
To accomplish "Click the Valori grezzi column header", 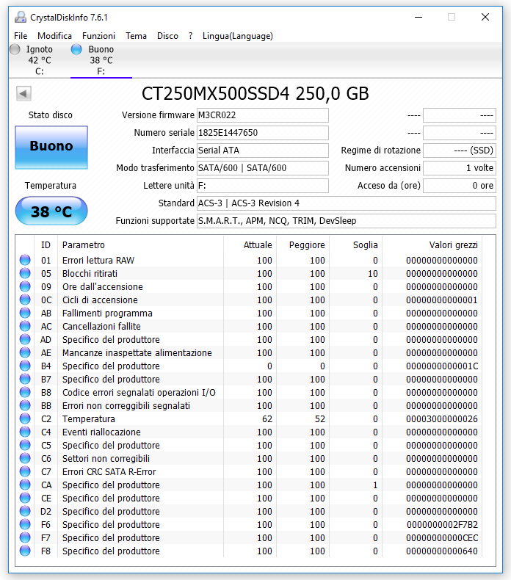I will coord(432,245).
